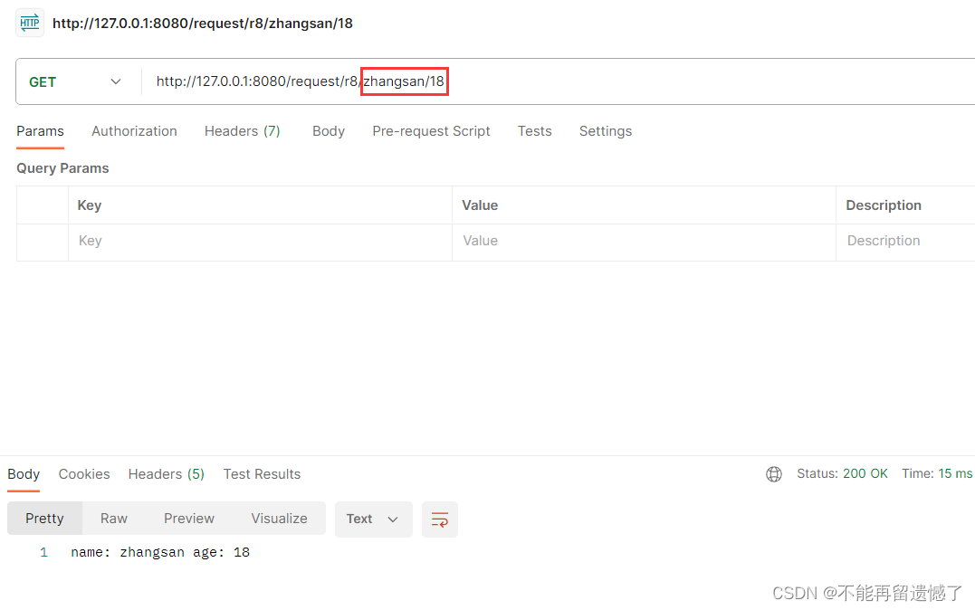
Task: Toggle the word wrap icon button
Action: click(x=440, y=519)
